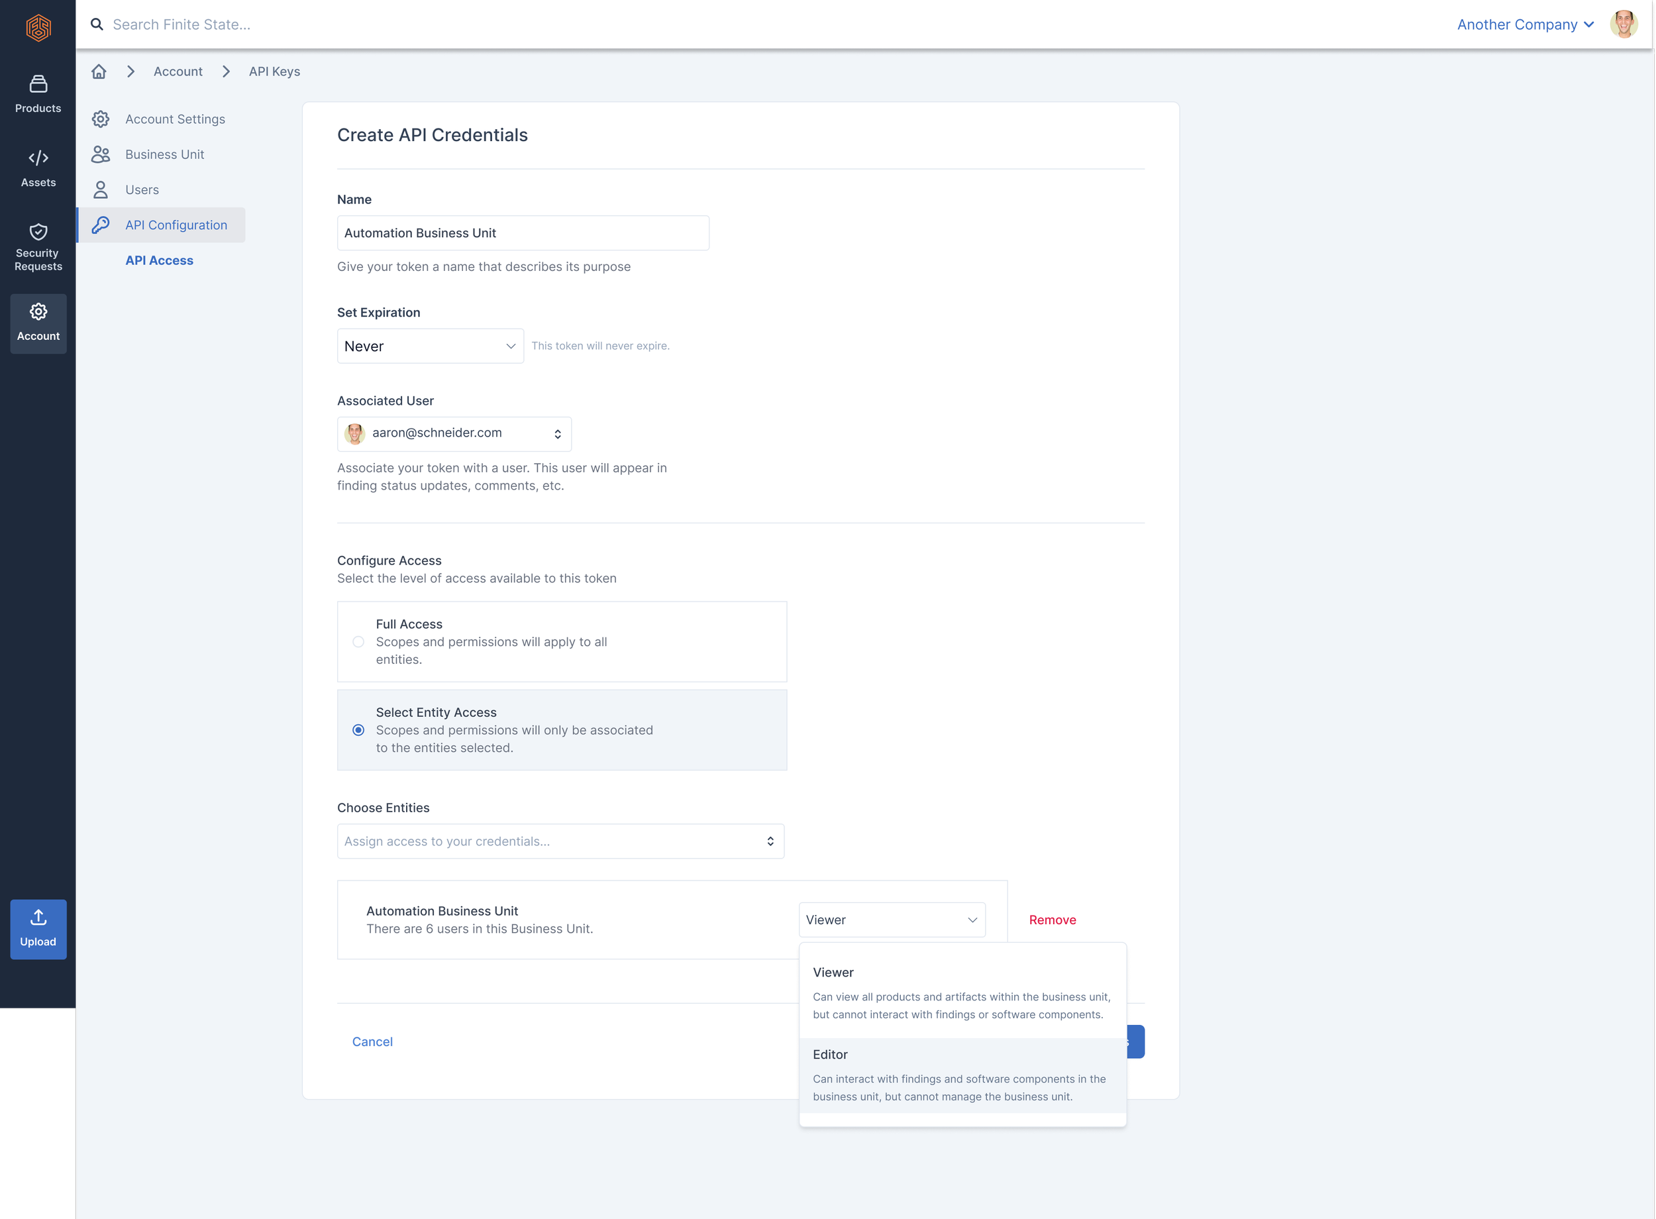Click the search magnifier icon
The height and width of the screenshot is (1219, 1656).
[97, 25]
